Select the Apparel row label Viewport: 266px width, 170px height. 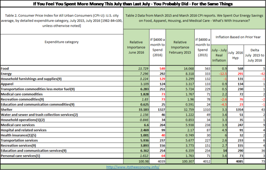point(7,84)
